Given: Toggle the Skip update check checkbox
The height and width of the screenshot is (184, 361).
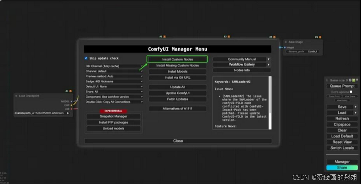Looking at the screenshot, I should click(86, 58).
